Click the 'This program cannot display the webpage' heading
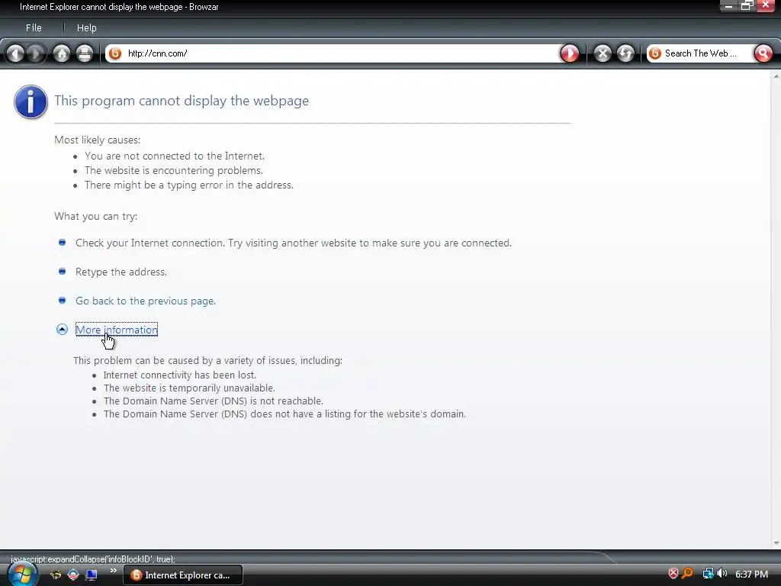Image resolution: width=781 pixels, height=586 pixels. point(182,101)
